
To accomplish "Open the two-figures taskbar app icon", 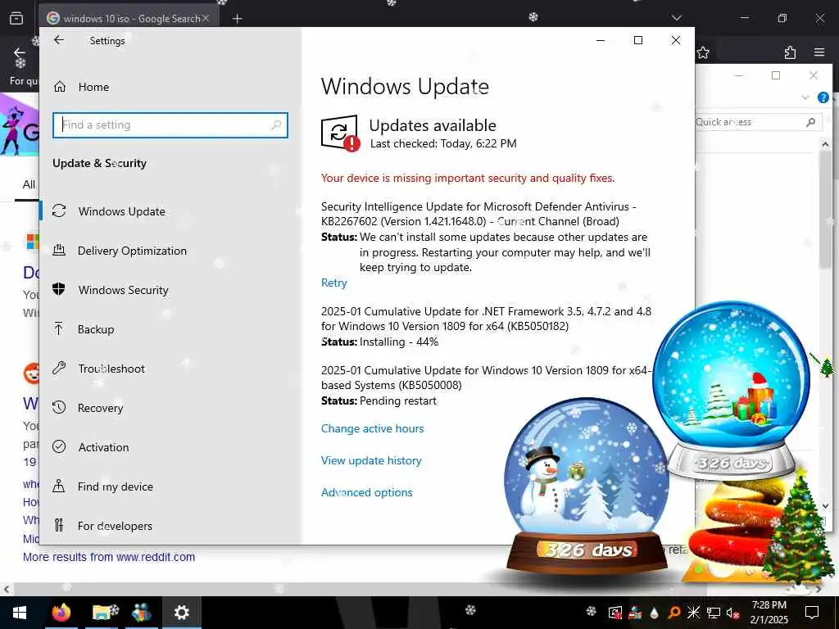I will pyautogui.click(x=141, y=613).
